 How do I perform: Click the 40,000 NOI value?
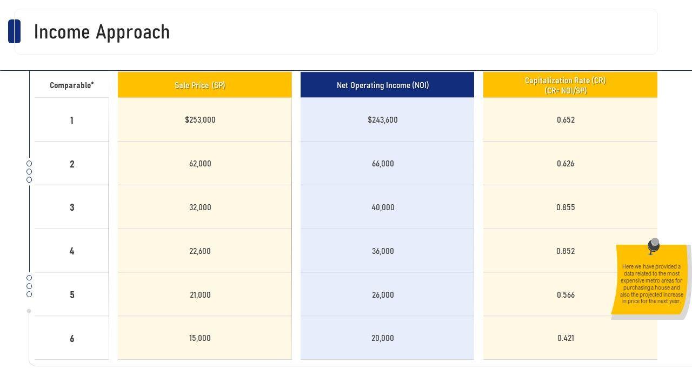383,207
